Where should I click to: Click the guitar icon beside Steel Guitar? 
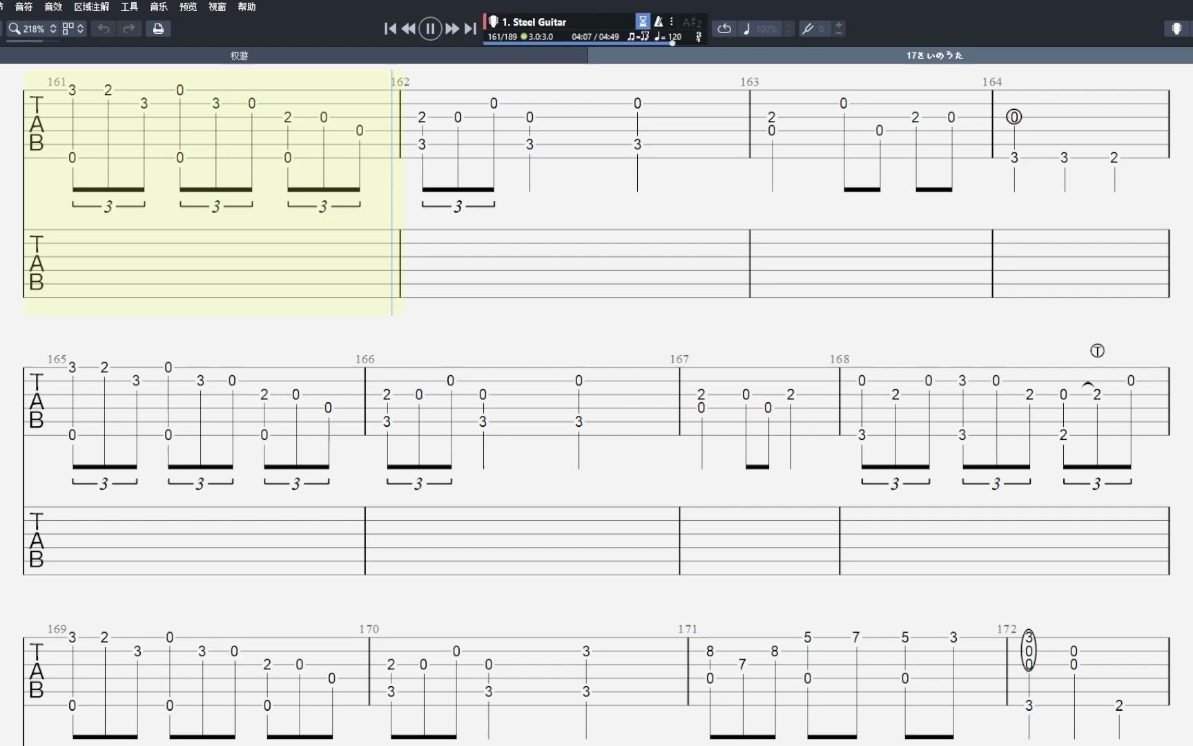[493, 22]
